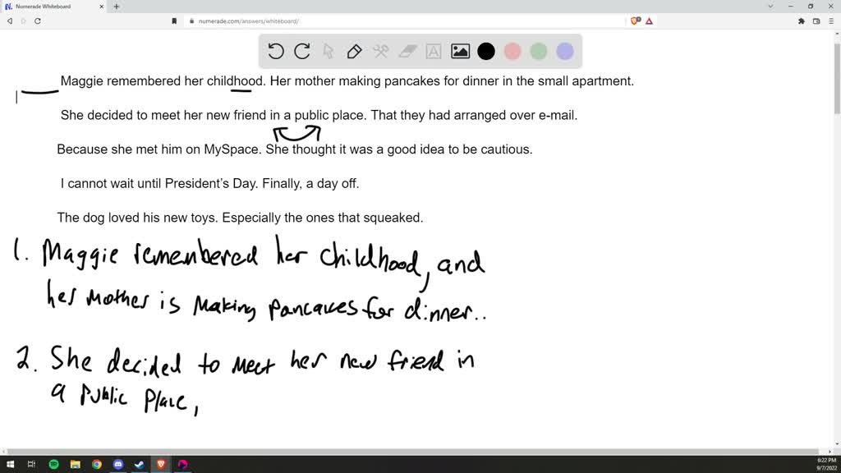Go forward in browser
841x473 pixels.
pos(23,21)
